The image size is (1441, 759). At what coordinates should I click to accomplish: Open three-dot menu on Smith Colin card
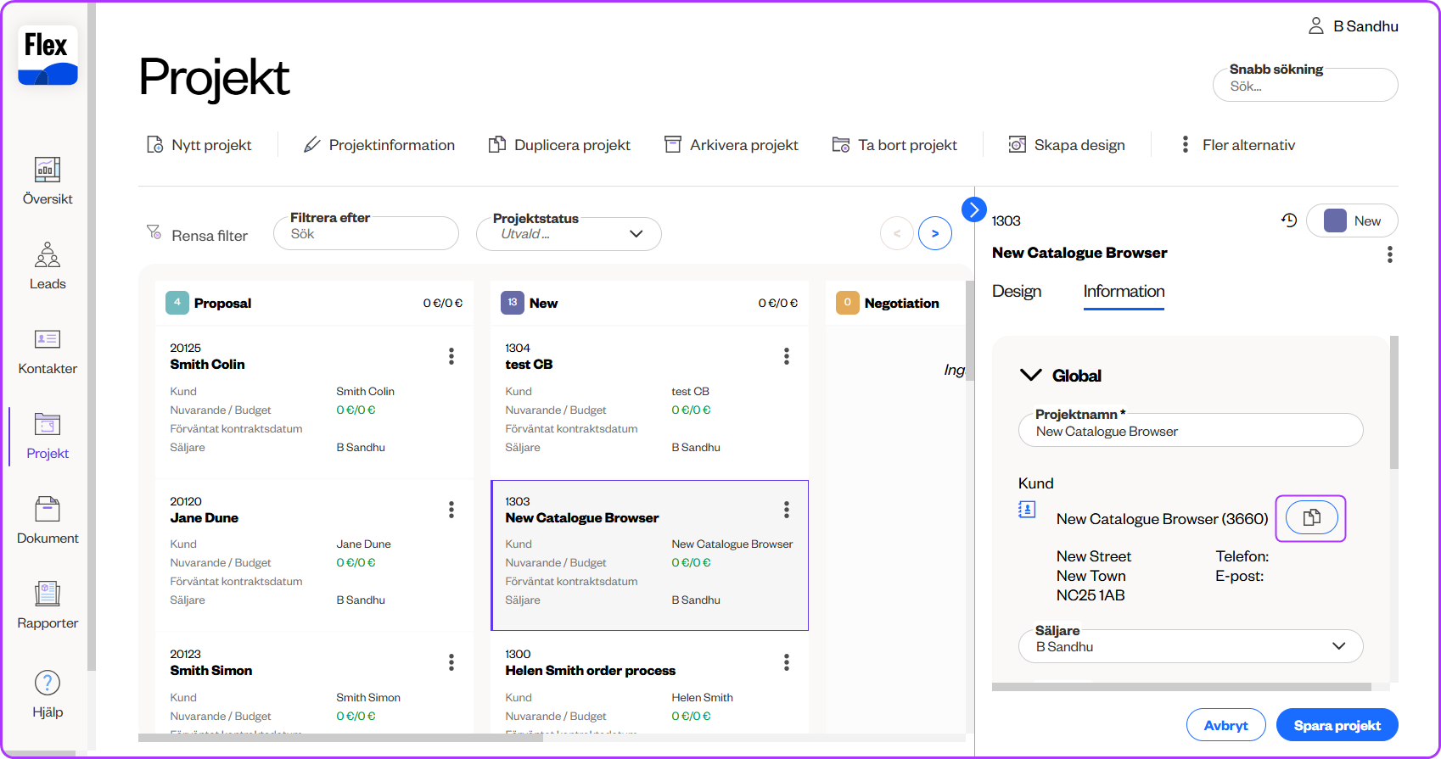[x=451, y=356]
